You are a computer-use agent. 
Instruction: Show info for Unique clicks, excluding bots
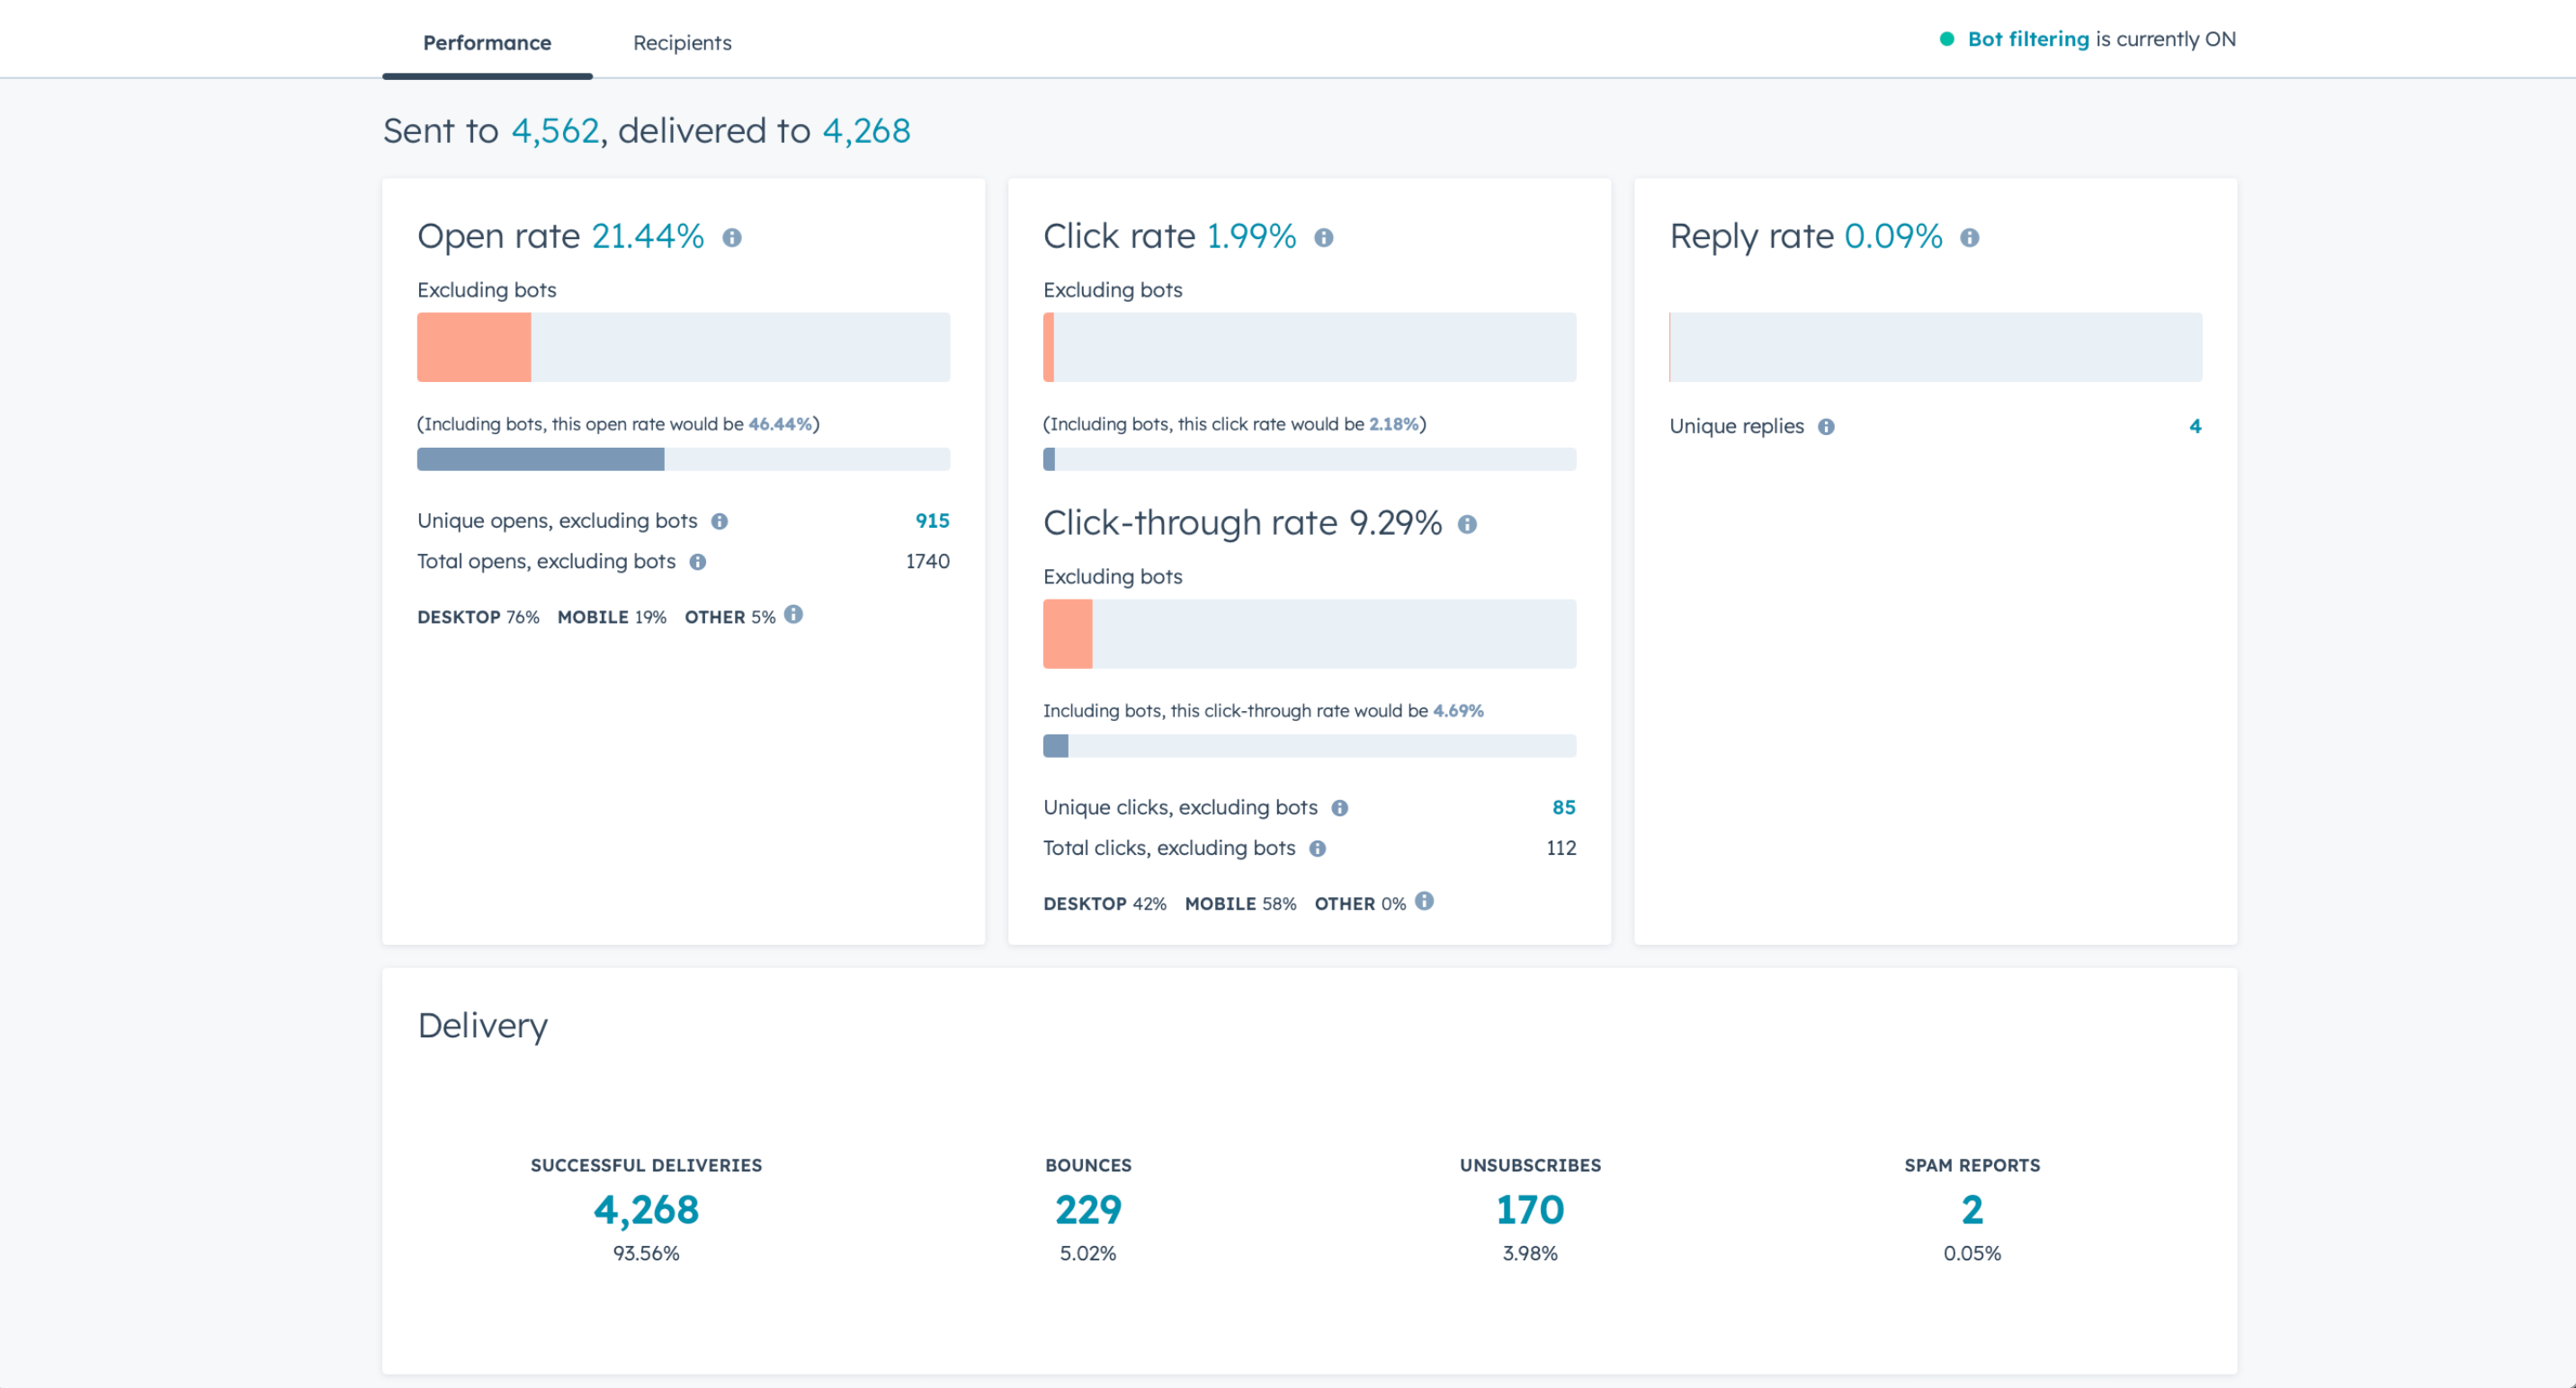coord(1339,808)
